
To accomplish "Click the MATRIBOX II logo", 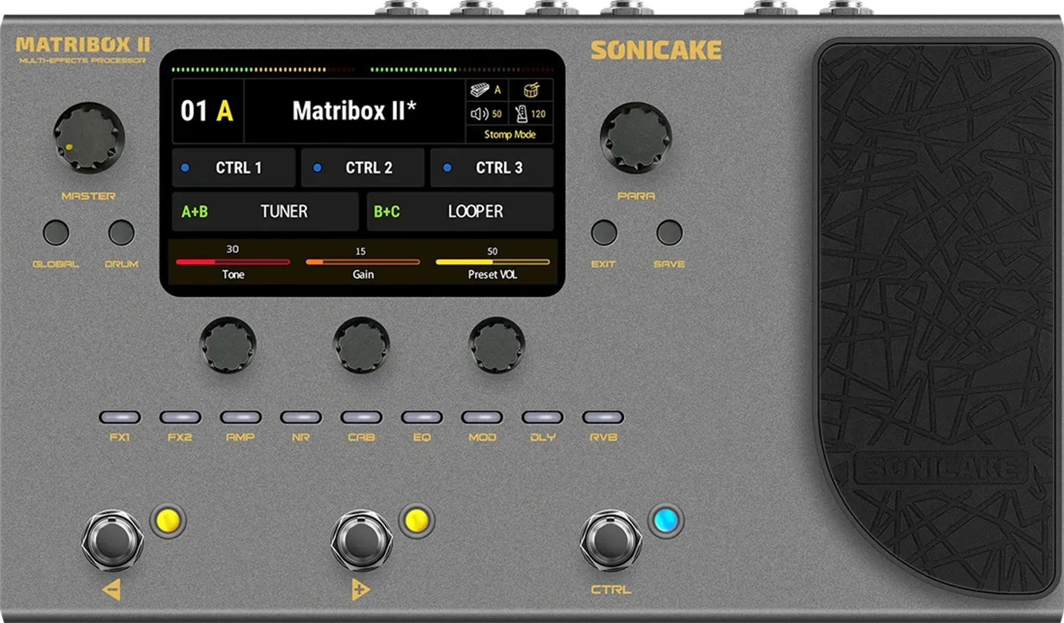I will [x=82, y=44].
